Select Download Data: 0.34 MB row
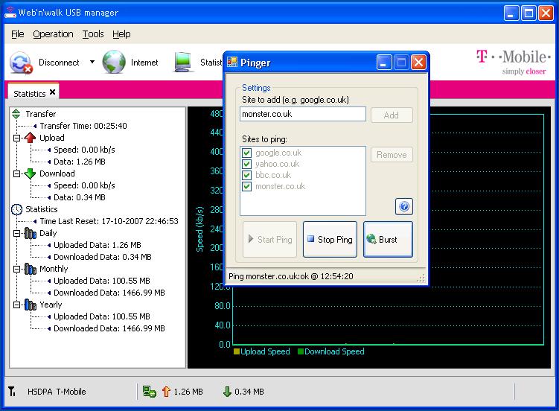Image resolution: width=559 pixels, height=411 pixels. point(80,197)
